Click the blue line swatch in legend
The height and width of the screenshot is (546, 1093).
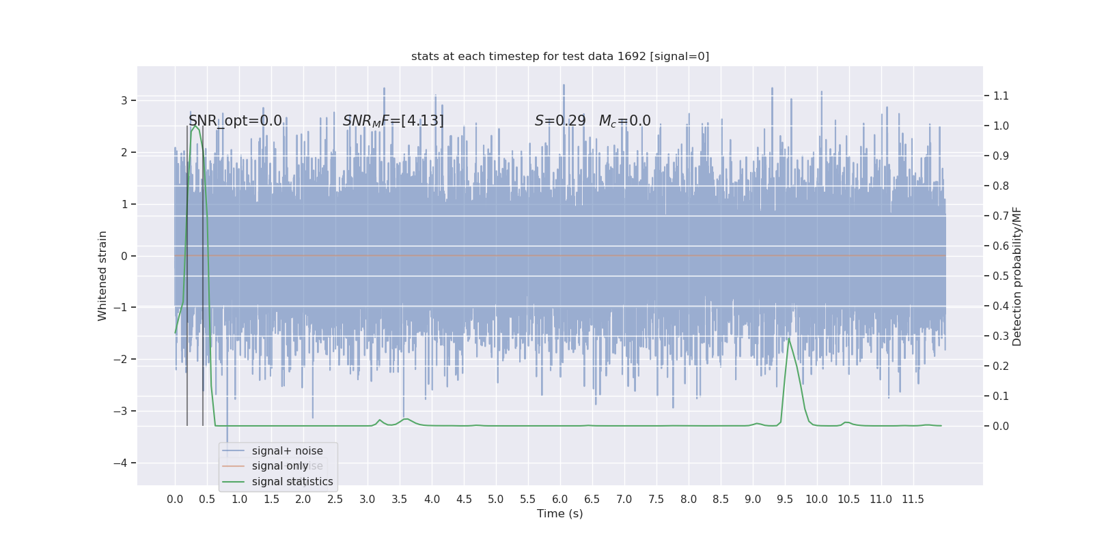point(234,451)
